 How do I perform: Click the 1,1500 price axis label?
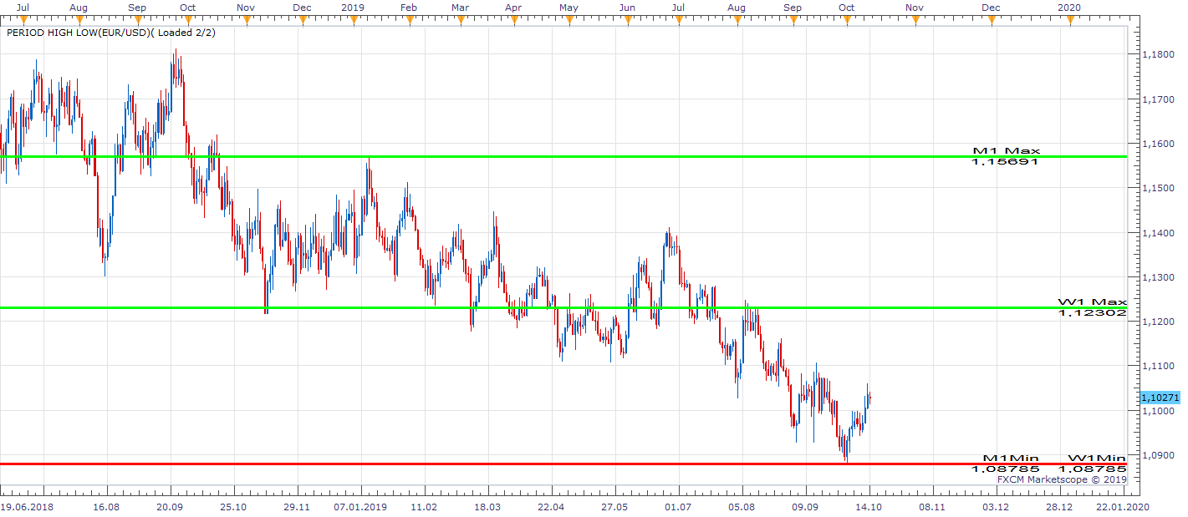point(1157,188)
